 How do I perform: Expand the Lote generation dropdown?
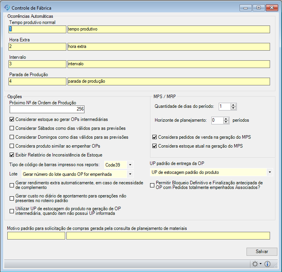click(130, 174)
